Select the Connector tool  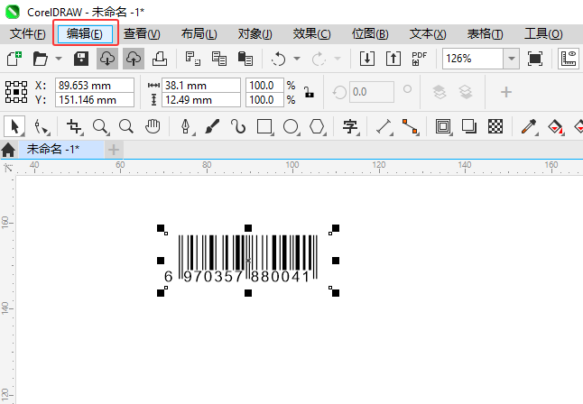click(x=410, y=127)
